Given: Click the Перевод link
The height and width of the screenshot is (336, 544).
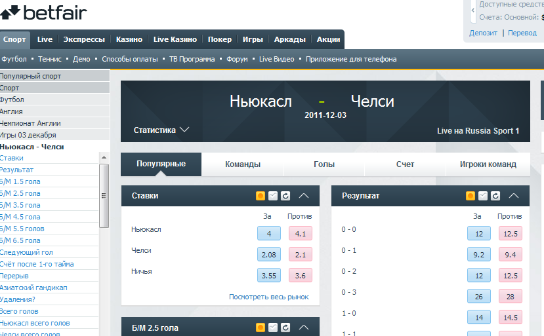Looking at the screenshot, I should 522,33.
